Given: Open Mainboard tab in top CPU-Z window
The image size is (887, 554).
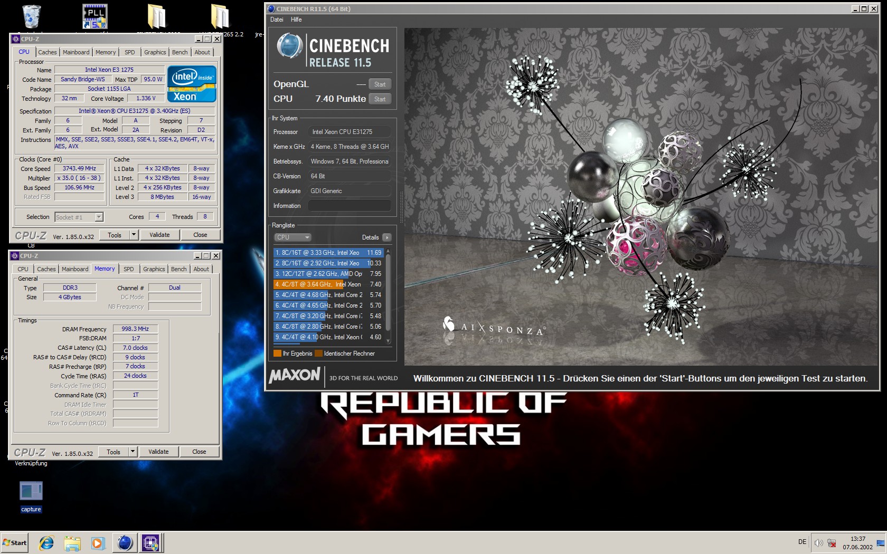Looking at the screenshot, I should click(76, 52).
